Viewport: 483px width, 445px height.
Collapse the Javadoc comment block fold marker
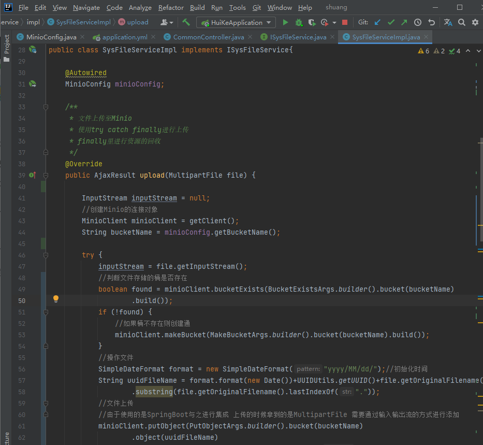(46, 107)
